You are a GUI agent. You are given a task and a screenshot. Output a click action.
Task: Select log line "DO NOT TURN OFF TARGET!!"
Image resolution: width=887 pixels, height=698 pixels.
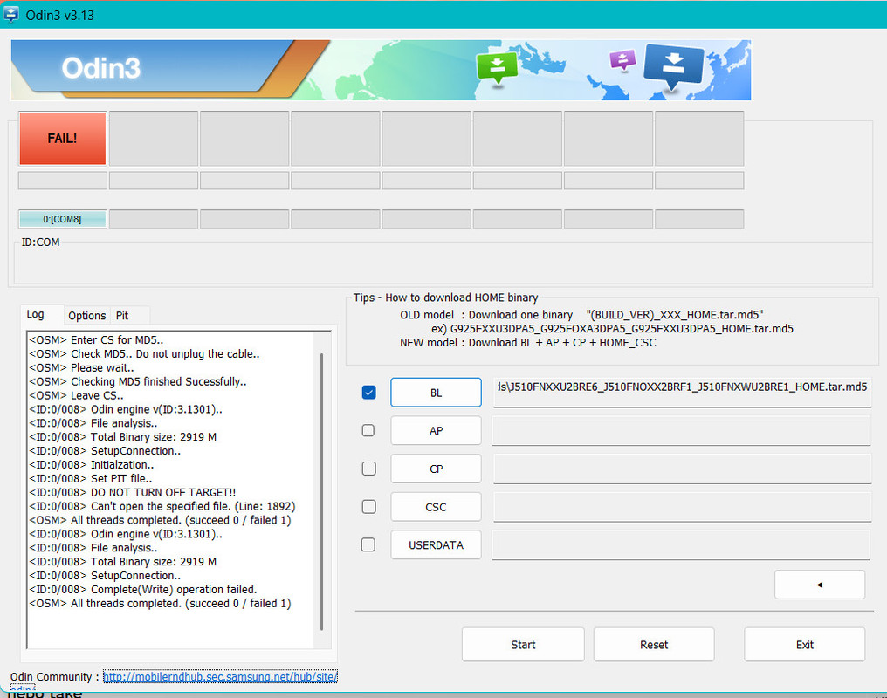click(132, 492)
